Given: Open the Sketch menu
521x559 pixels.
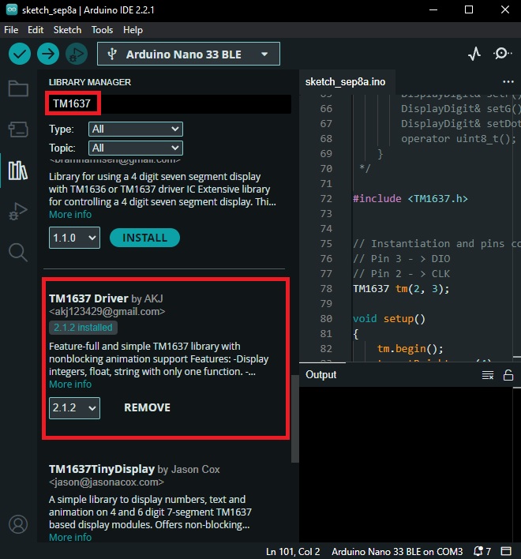Looking at the screenshot, I should click(x=67, y=30).
